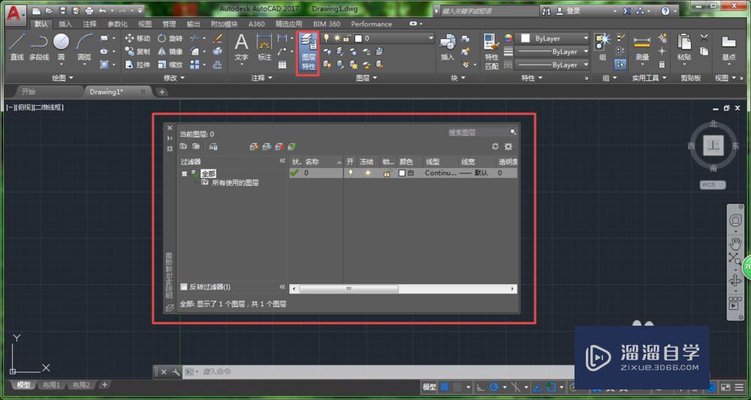Click the 文字 (Text) annotation tool
The width and height of the screenshot is (751, 400).
(x=241, y=46)
